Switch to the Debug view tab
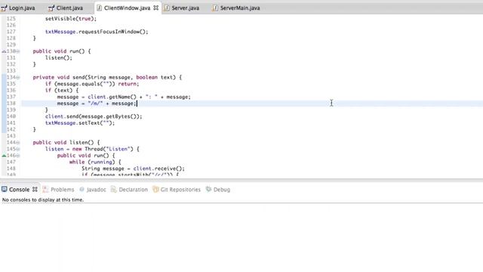Viewport: 483px width, 272px height. [x=221, y=190]
